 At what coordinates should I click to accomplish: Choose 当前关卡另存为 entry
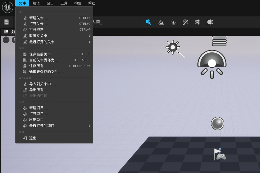(x=54, y=60)
